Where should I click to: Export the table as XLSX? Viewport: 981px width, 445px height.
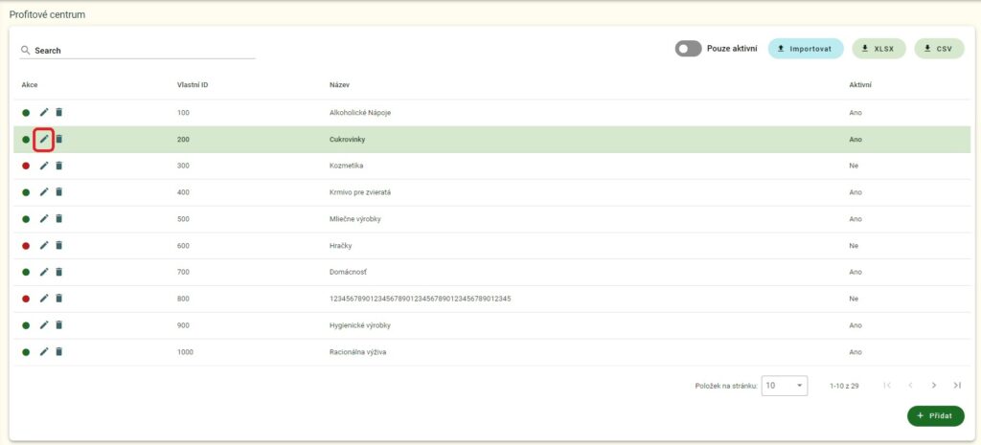click(x=878, y=49)
